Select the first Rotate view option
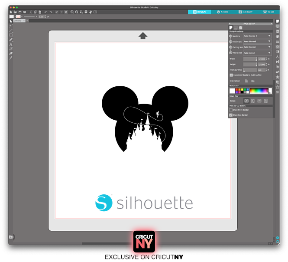The image size is (288, 262). click(246, 101)
